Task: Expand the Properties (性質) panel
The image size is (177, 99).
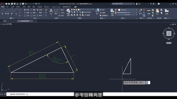Action: 123,18
